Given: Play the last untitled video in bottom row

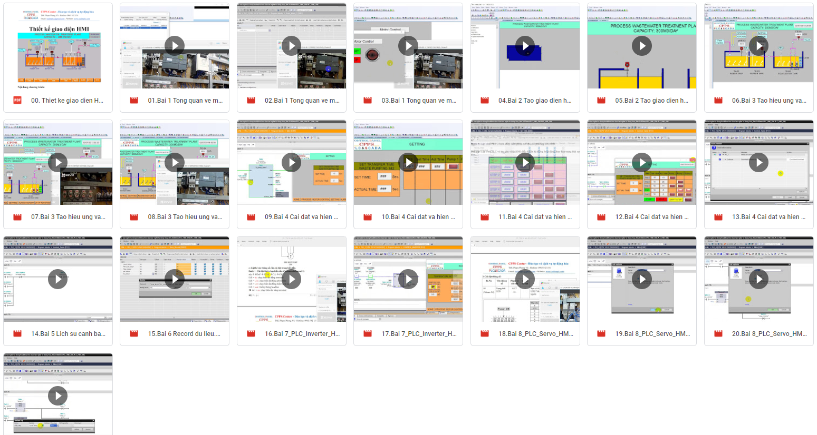Looking at the screenshot, I should (58, 396).
